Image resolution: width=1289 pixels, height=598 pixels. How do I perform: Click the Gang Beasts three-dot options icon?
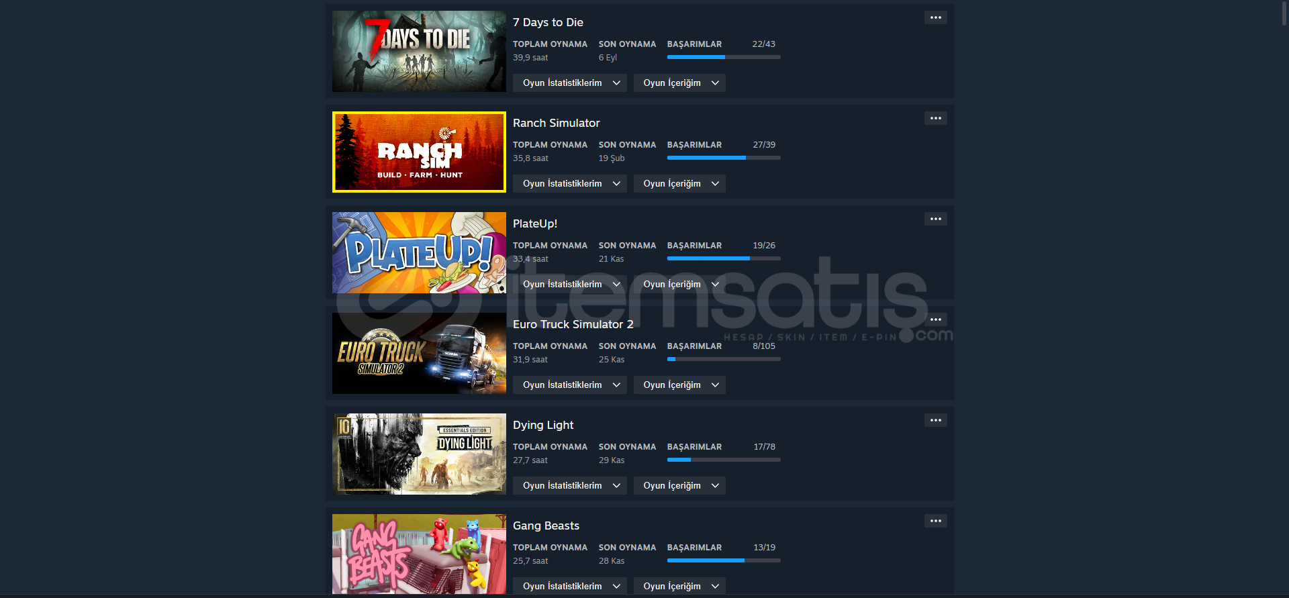tap(935, 521)
